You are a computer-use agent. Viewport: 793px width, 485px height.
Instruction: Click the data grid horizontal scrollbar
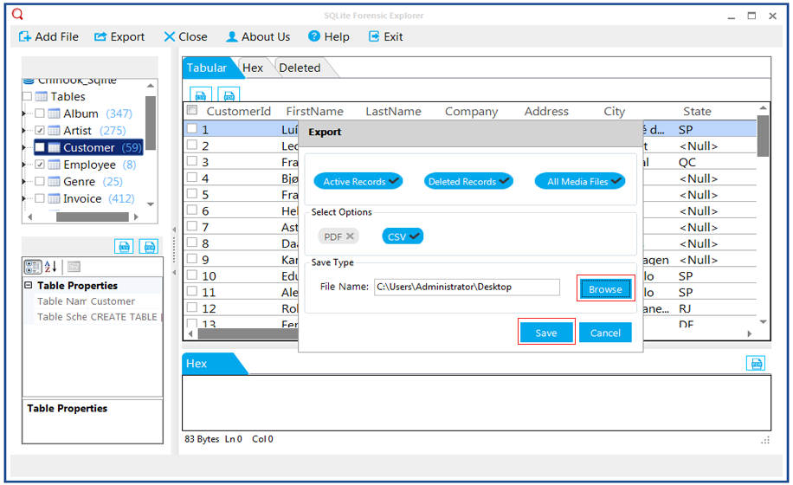click(248, 333)
